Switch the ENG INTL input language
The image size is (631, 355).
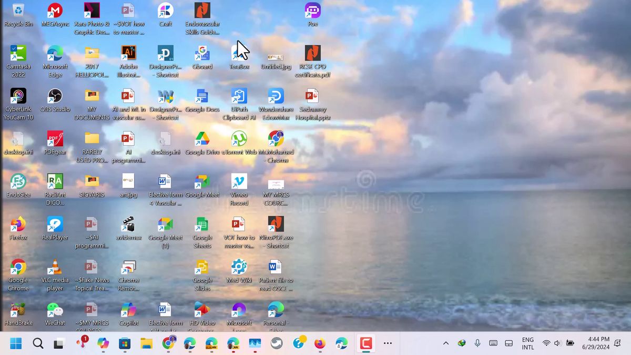[x=528, y=343]
